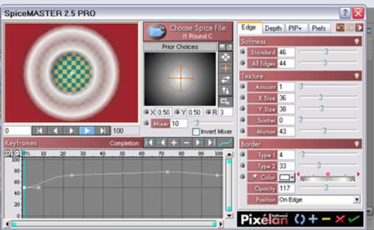Enable the Invert Mixer checkbox

pos(196,132)
